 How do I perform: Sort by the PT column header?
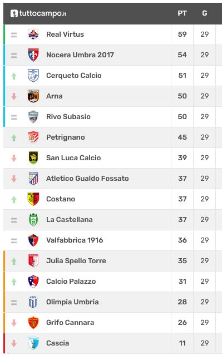pos(182,13)
